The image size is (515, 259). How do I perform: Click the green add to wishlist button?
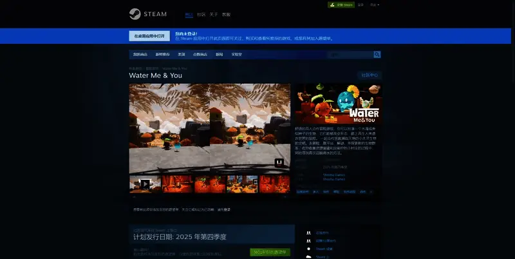[270, 252]
